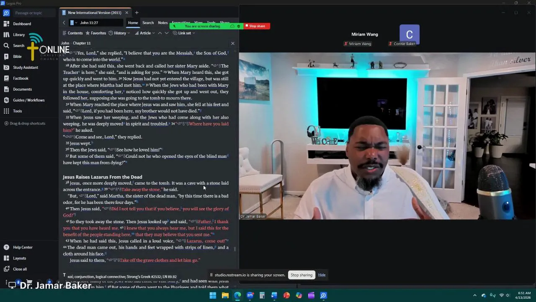Select the New International Version (2011) tab
Screen dimensions: 536x302
(x=95, y=13)
